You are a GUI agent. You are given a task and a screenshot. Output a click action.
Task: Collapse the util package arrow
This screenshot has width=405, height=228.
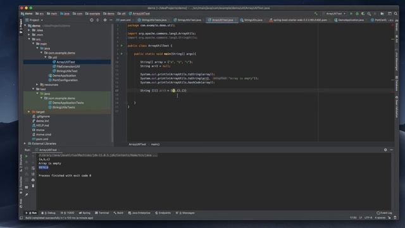point(46,57)
